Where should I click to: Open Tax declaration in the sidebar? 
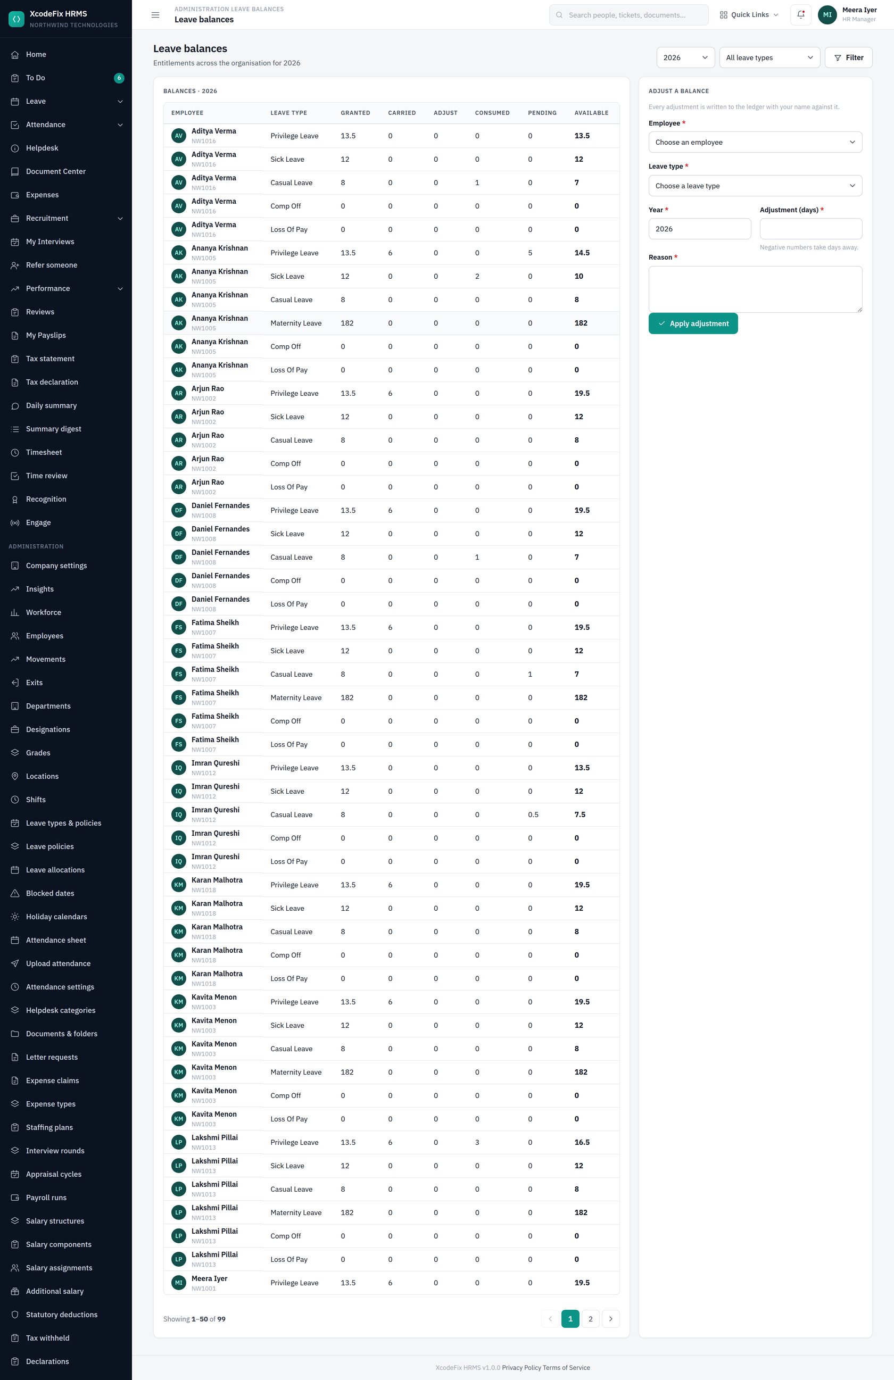pyautogui.click(x=66, y=382)
